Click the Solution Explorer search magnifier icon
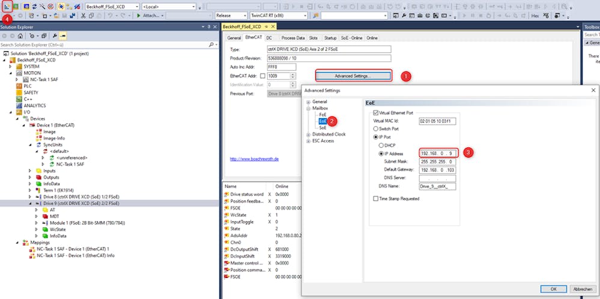 (x=211, y=45)
